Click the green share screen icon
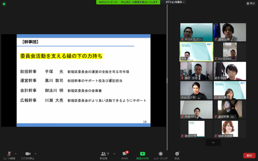Image resolution: width=258 pixels, height=161 pixels. tap(142, 154)
